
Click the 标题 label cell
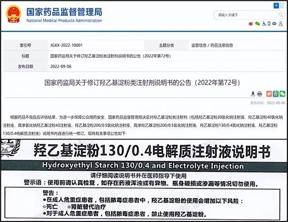(25, 56)
